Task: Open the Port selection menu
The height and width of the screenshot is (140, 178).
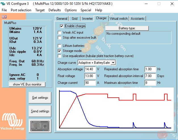Action: point(21,10)
